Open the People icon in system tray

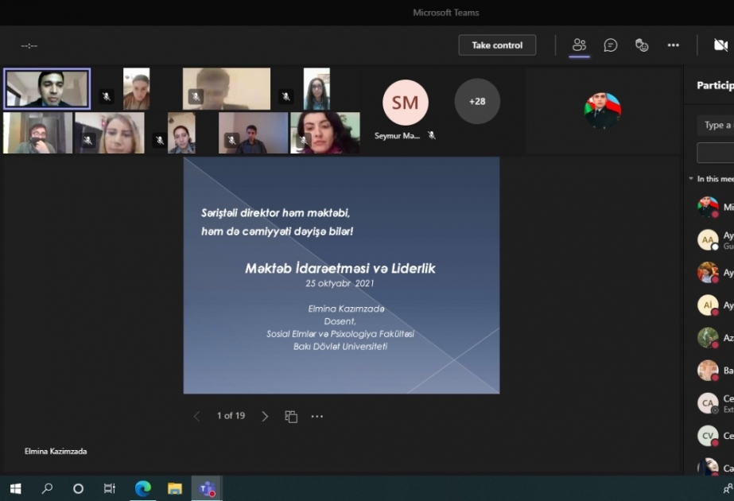[x=728, y=489]
